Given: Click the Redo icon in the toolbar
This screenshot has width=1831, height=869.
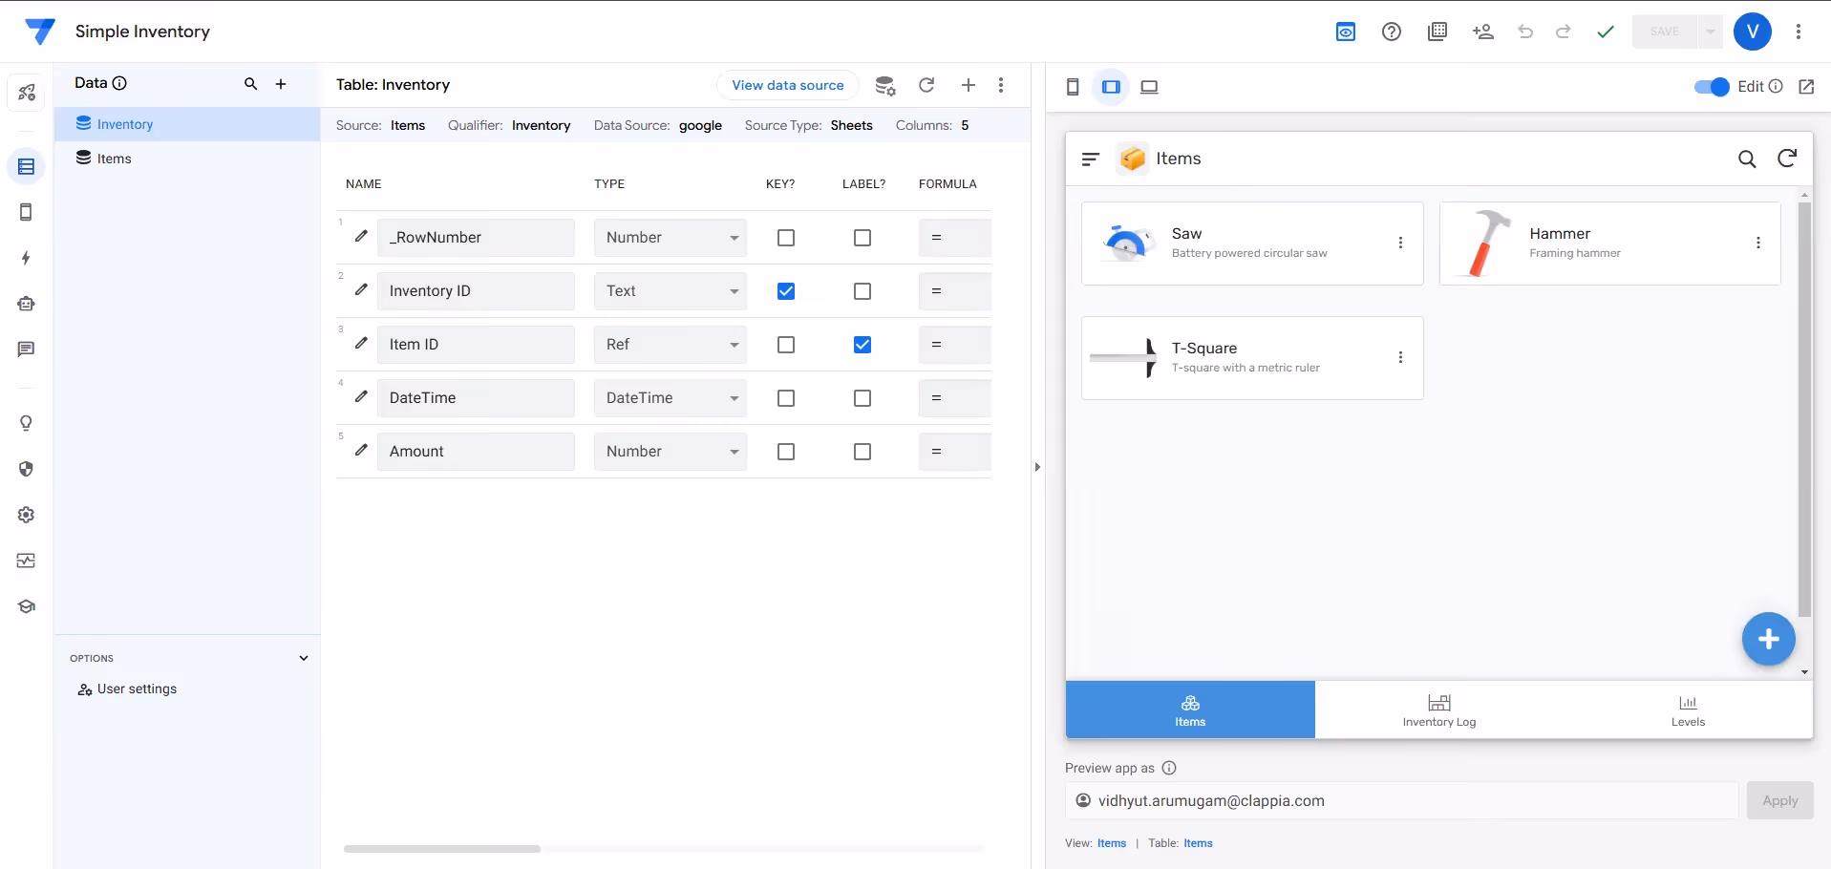Looking at the screenshot, I should (1564, 32).
